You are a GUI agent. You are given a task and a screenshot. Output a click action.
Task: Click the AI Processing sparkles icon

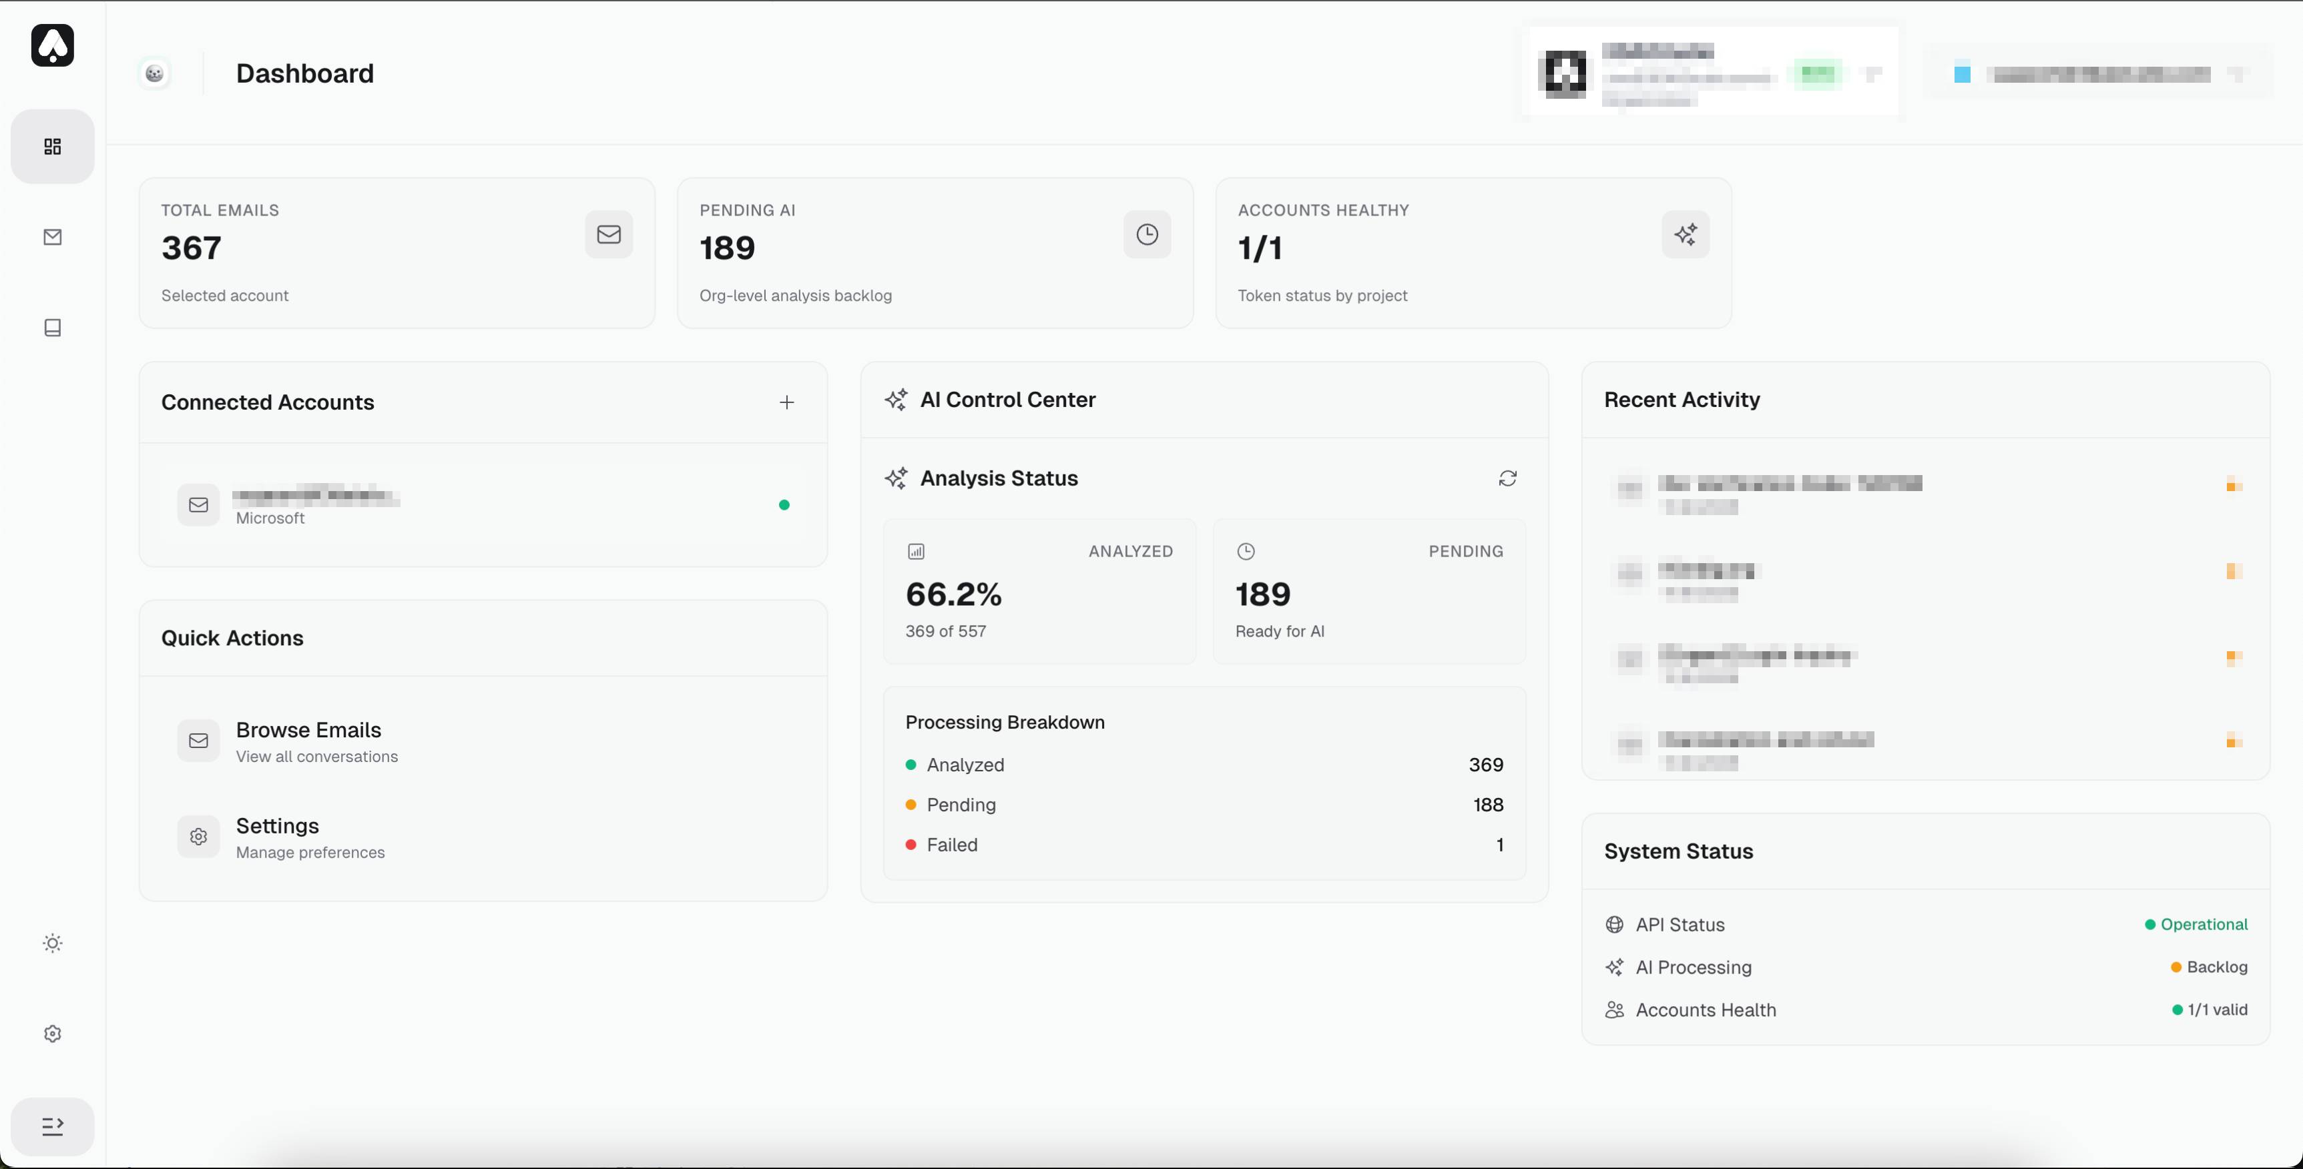(x=1615, y=967)
